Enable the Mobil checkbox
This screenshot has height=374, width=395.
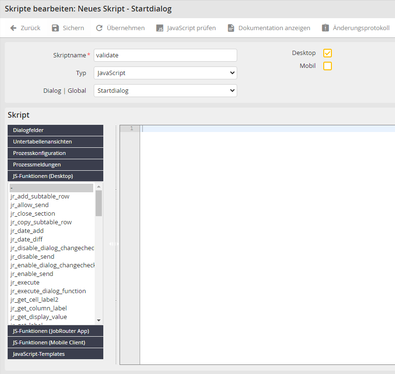click(x=328, y=66)
